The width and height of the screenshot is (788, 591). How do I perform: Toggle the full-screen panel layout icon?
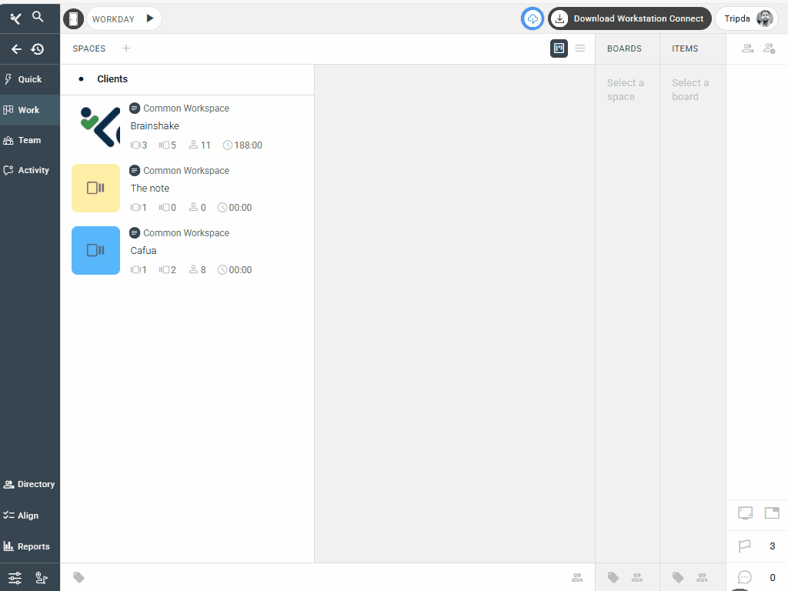(745, 513)
